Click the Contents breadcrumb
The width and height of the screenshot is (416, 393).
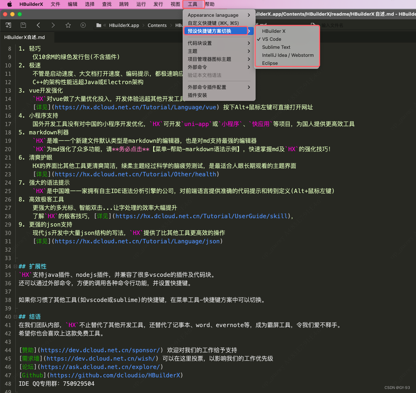(157, 25)
